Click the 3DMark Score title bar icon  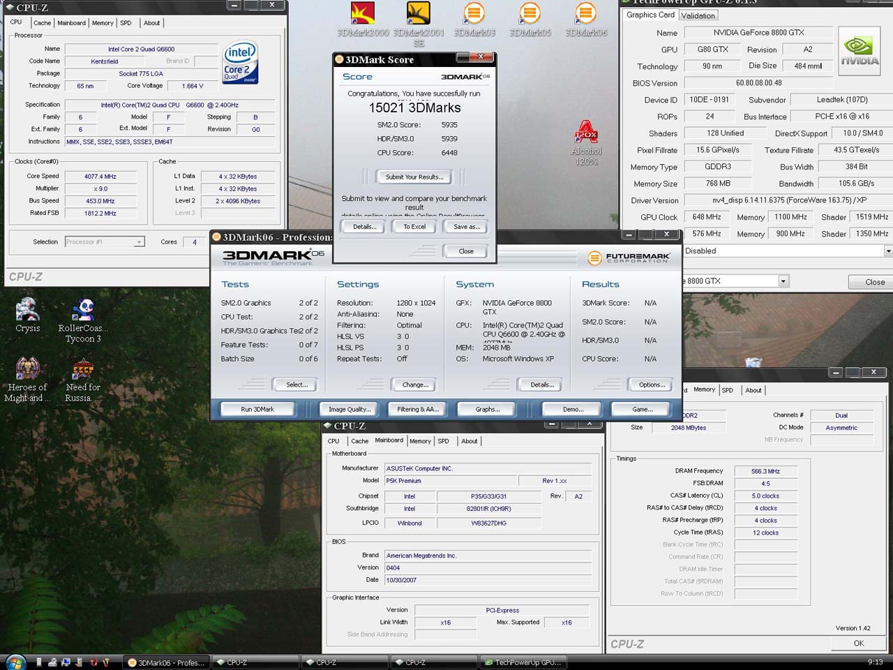[339, 59]
